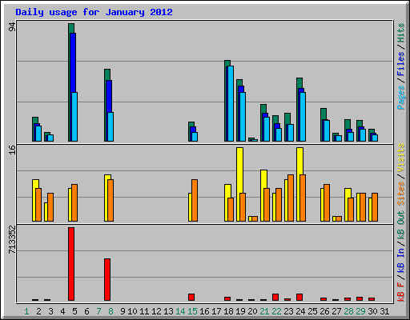
Task: Click the x-axis day label '24'
Action: pos(300,311)
